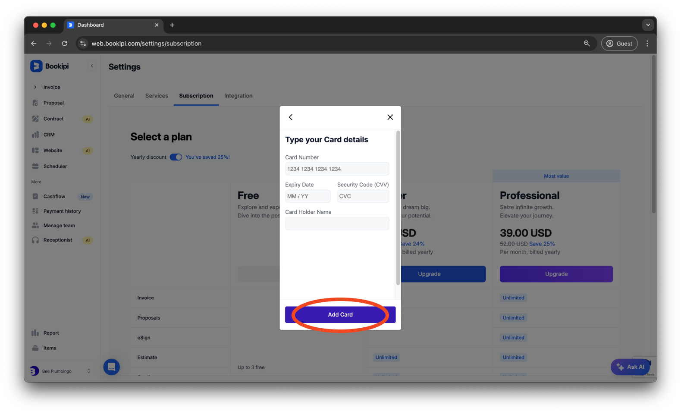Screen dimensions: 681x414
Task: Open the Payment history icon
Action: [x=35, y=211]
